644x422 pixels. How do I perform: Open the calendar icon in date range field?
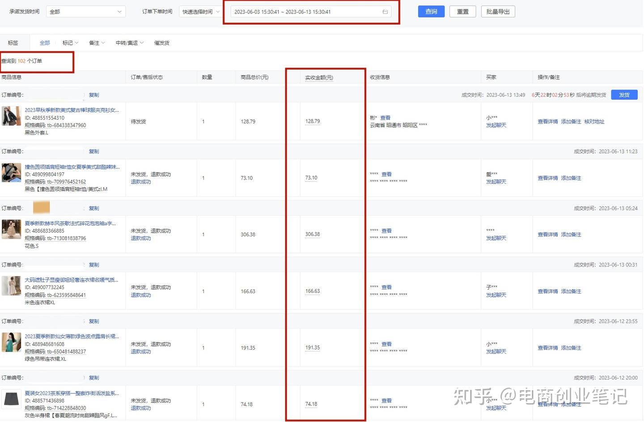pyautogui.click(x=385, y=12)
